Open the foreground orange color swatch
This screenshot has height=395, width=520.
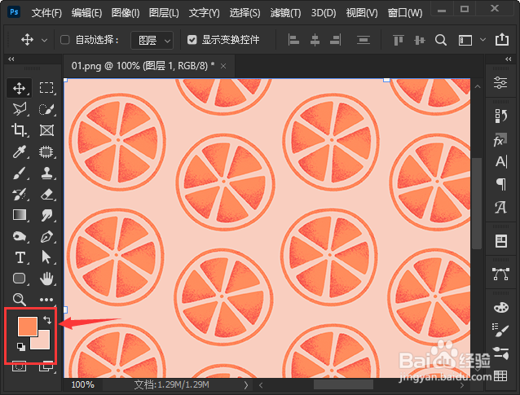point(27,327)
